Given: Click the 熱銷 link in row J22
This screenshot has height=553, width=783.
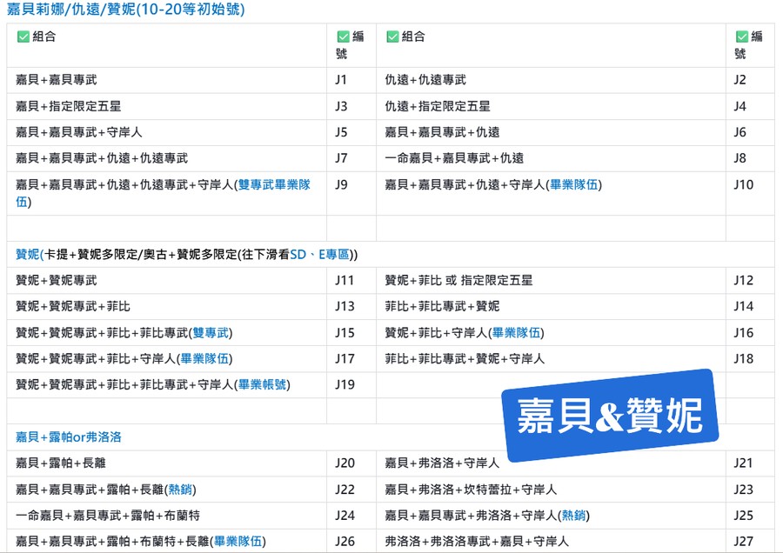Looking at the screenshot, I should coord(179,490).
